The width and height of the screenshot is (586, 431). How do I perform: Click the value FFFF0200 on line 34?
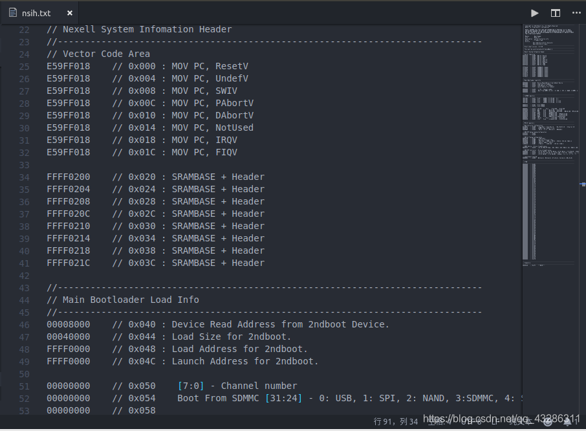pos(69,177)
